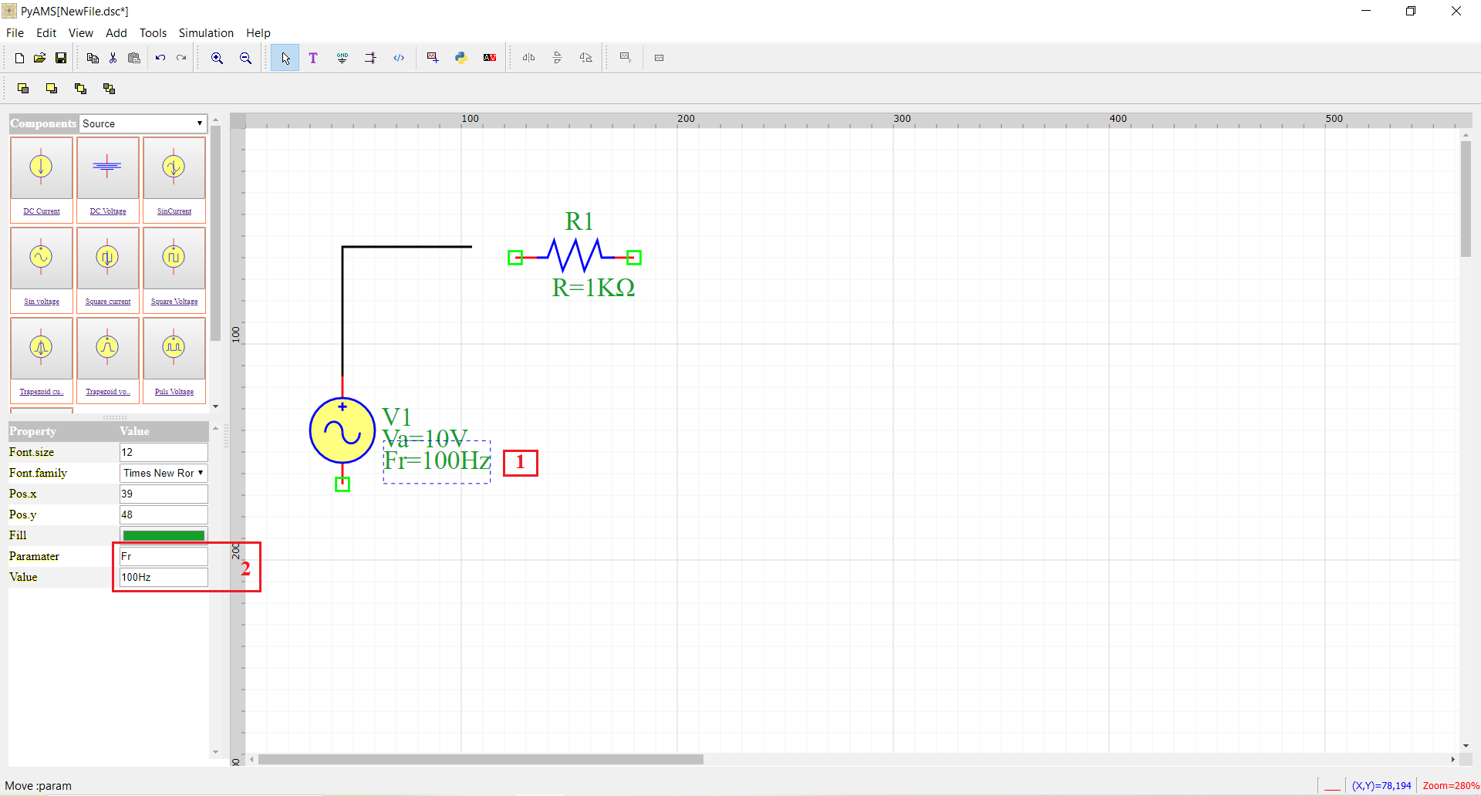Open the code editor tool
This screenshot has width=1481, height=796.
(399, 58)
